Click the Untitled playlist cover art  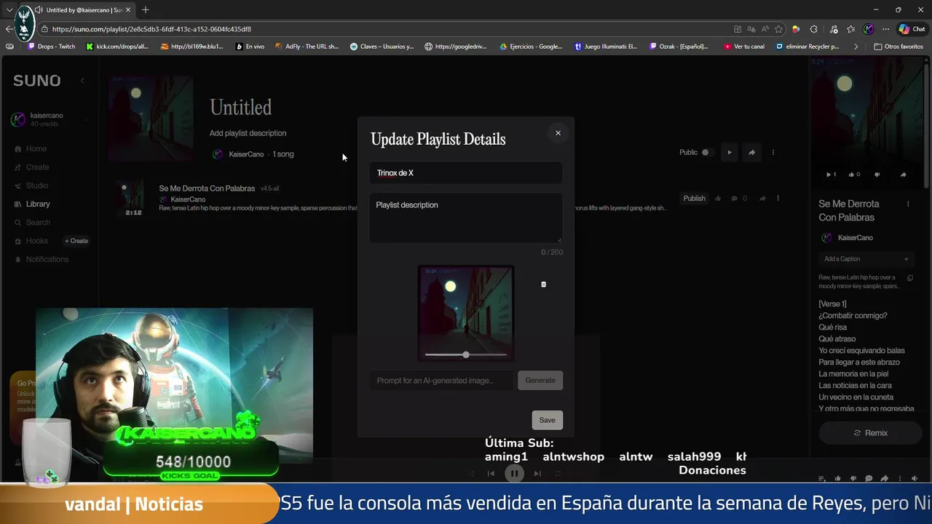(151, 119)
